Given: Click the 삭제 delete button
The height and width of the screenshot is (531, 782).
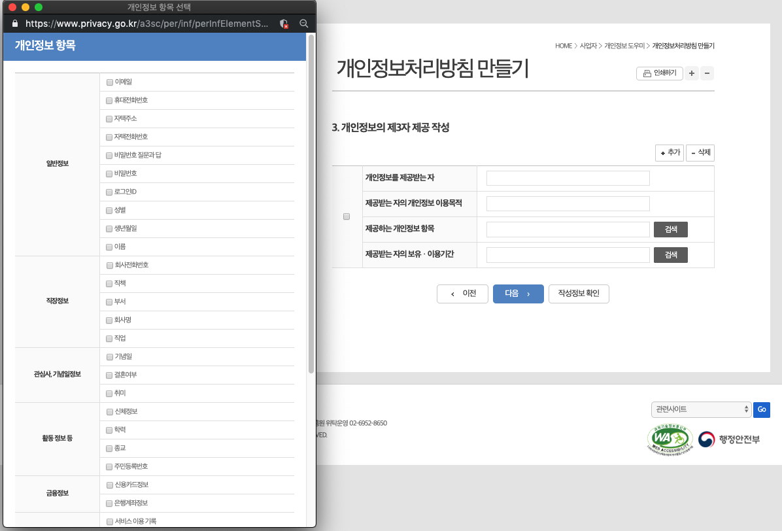Looking at the screenshot, I should pyautogui.click(x=700, y=152).
